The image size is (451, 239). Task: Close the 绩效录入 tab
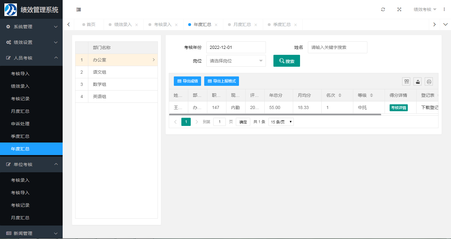pos(137,25)
